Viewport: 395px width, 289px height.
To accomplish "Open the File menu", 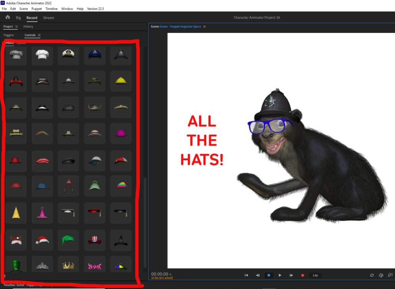I will click(x=4, y=9).
